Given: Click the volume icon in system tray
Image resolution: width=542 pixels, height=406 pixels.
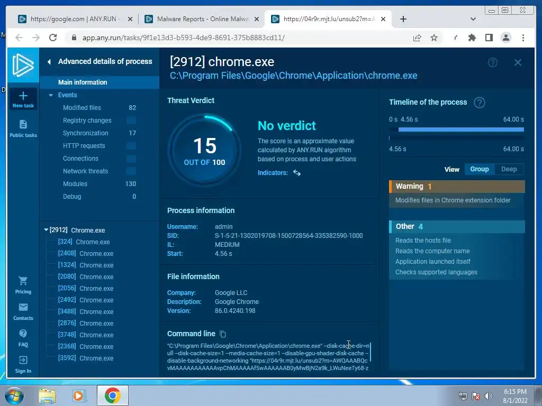Looking at the screenshot, I should pyautogui.click(x=488, y=396).
